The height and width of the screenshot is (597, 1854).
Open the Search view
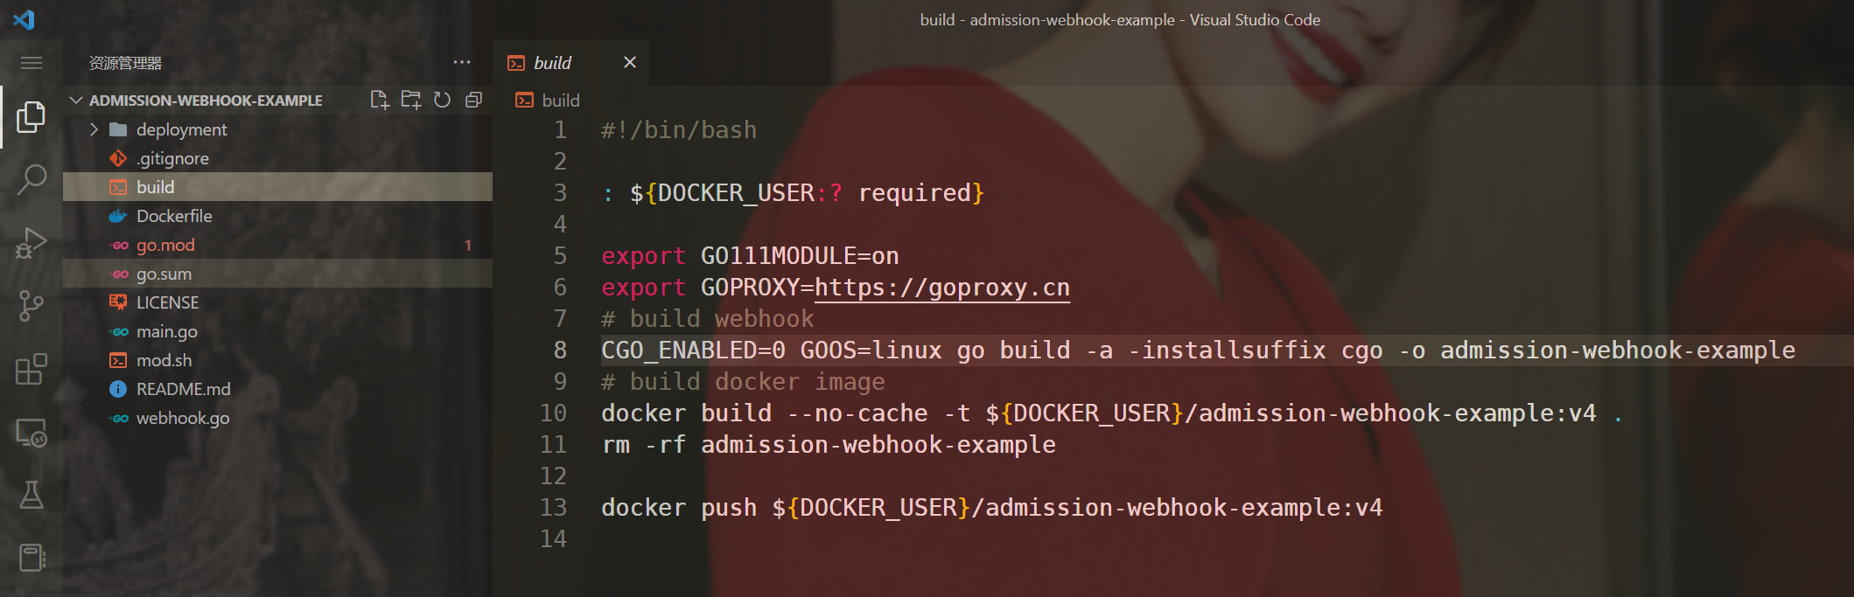tap(31, 179)
